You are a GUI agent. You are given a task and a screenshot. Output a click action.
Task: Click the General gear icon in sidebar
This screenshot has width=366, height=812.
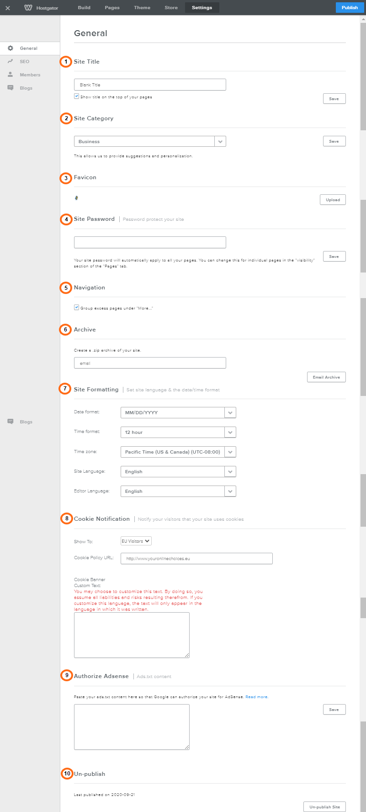(x=11, y=48)
